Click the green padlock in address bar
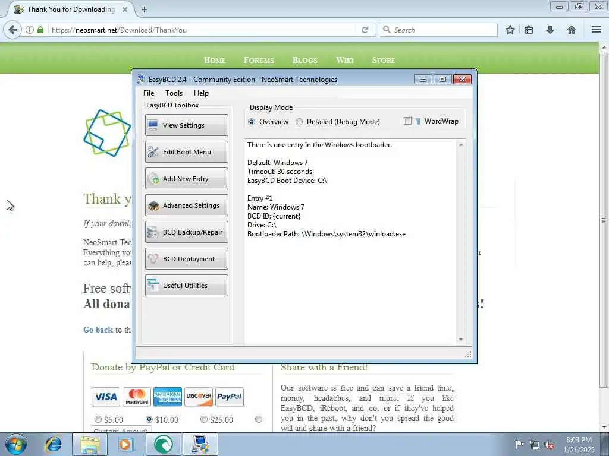Screen dimensions: 609x456 (x=40, y=30)
